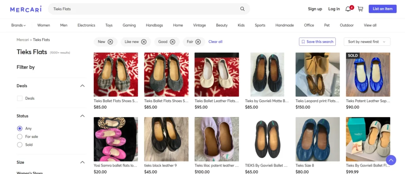Open the Tieks lilac patent leather thumbnail
Screen dimensions: 405x174
217,139
